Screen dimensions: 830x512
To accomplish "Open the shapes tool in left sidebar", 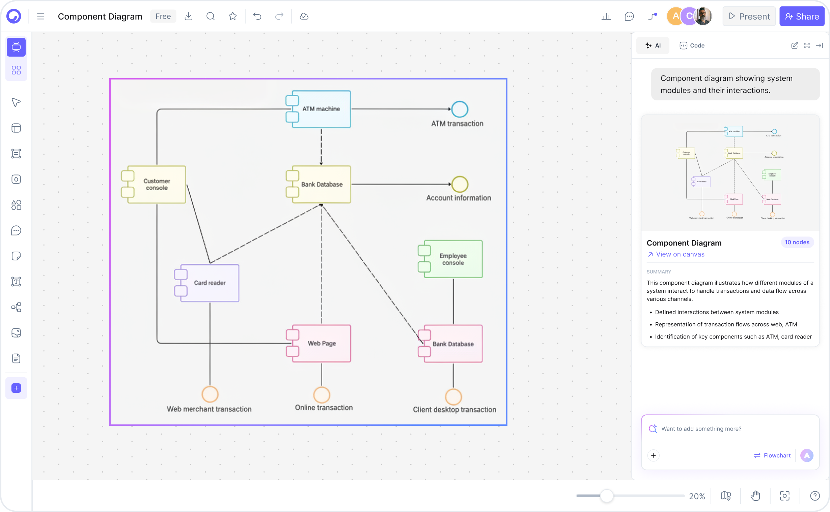I will click(x=16, y=205).
